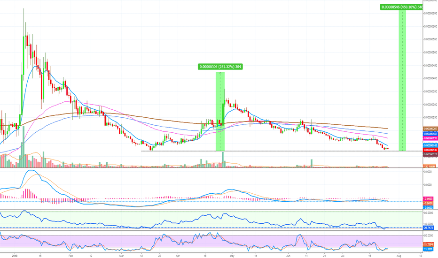Screen dimensions: 438x258
Task: Click the blue 0.00000187 price tag
Action: [430, 134]
